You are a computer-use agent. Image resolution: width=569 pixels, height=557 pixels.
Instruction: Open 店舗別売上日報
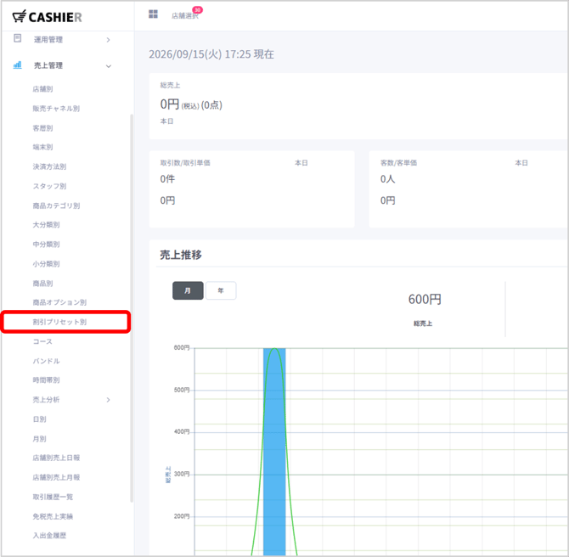56,458
